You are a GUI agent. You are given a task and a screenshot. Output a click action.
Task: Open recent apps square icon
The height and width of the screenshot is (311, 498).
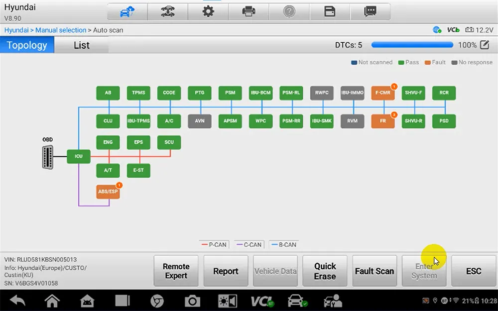[x=123, y=300]
